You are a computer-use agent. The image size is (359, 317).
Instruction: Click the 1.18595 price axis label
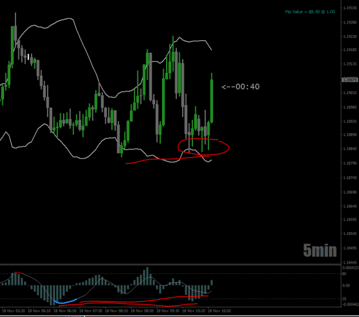350,219
